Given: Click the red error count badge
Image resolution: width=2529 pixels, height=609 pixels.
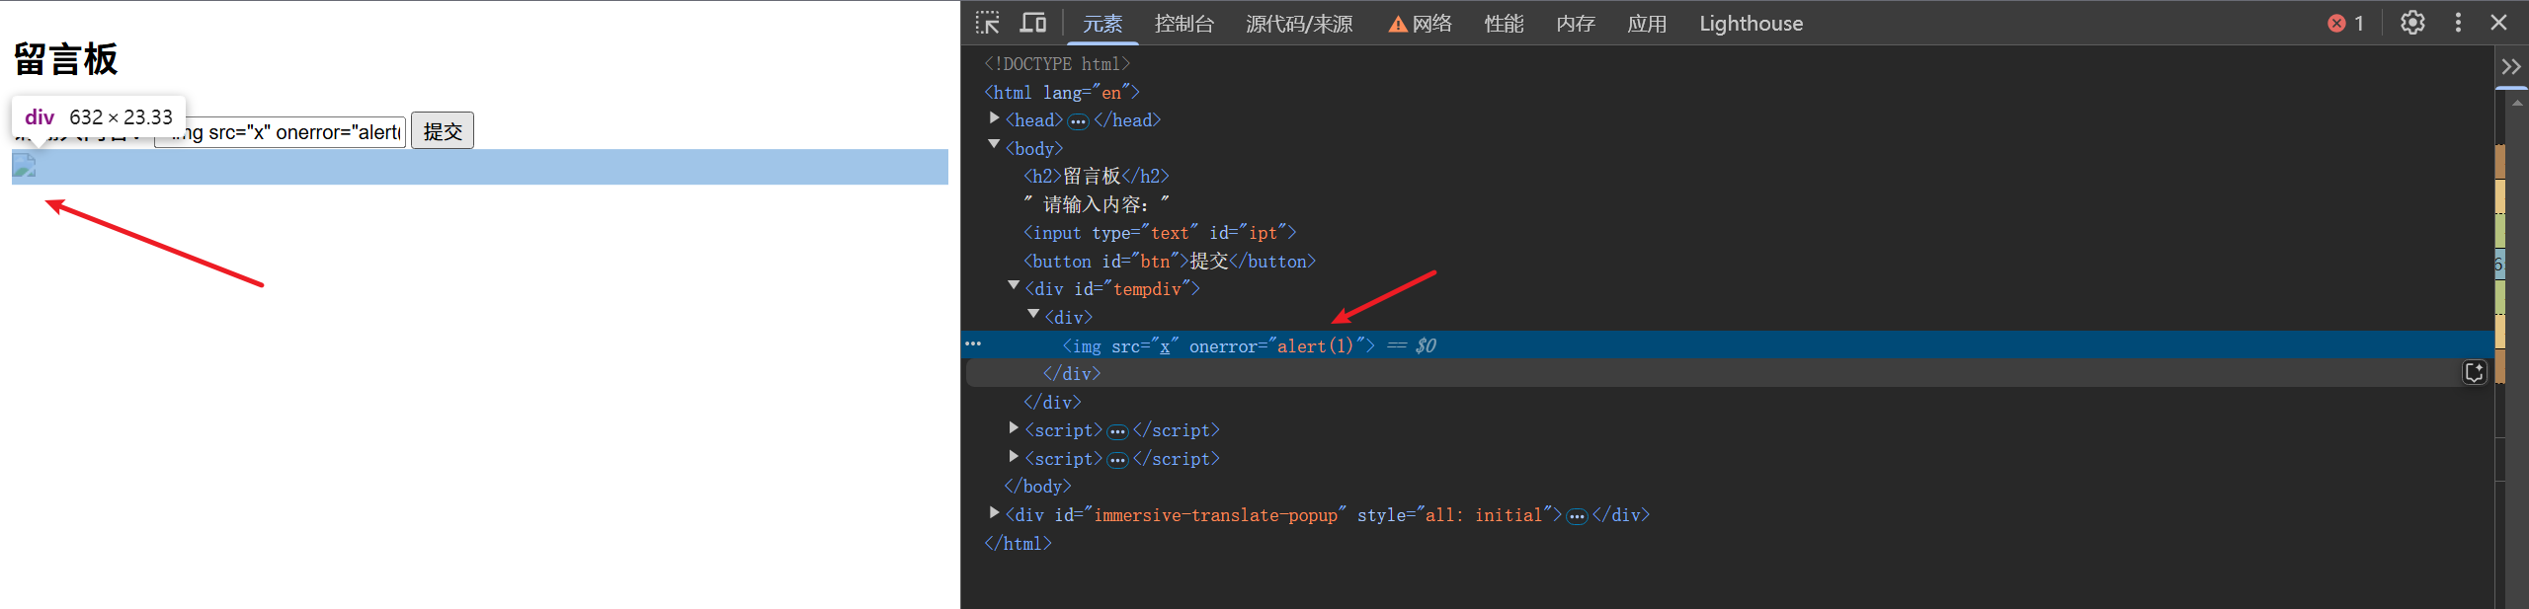Looking at the screenshot, I should [2344, 23].
